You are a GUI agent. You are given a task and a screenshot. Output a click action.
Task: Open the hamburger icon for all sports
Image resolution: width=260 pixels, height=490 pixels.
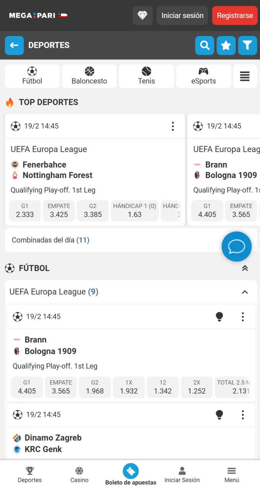coord(245,76)
